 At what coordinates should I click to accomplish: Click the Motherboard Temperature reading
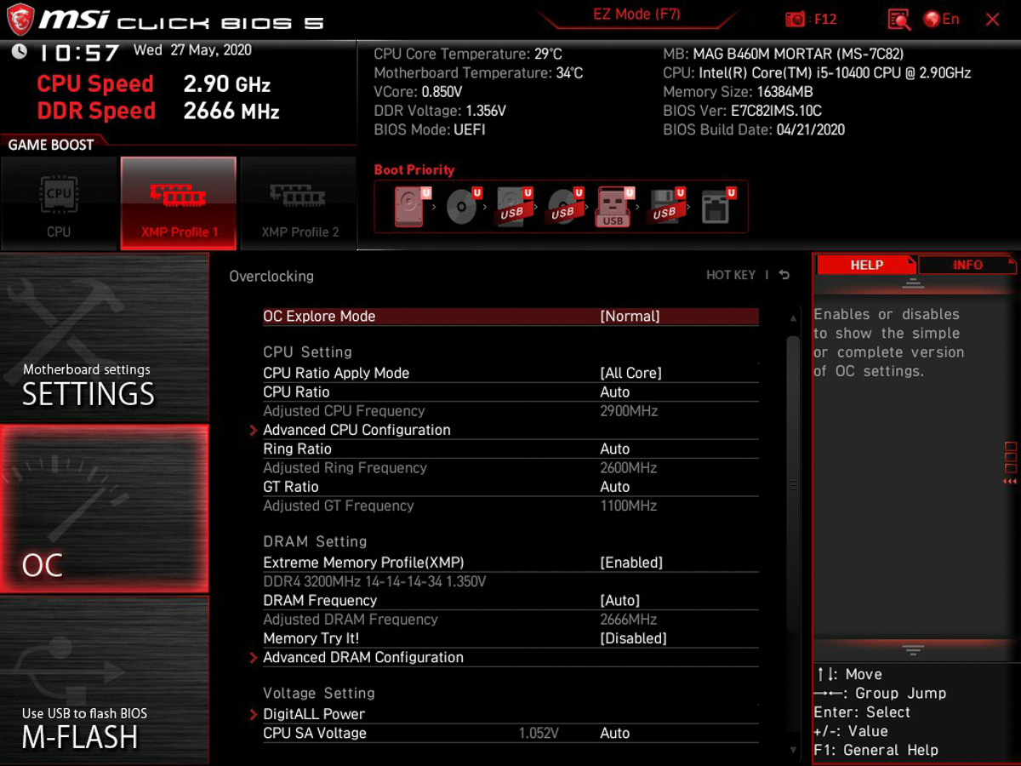pyautogui.click(x=478, y=73)
